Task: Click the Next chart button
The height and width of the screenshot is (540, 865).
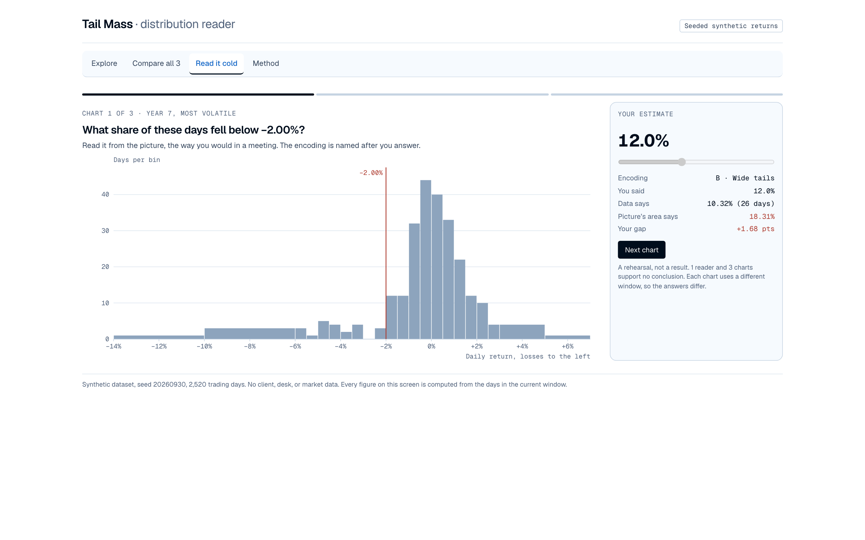Action: 642,250
